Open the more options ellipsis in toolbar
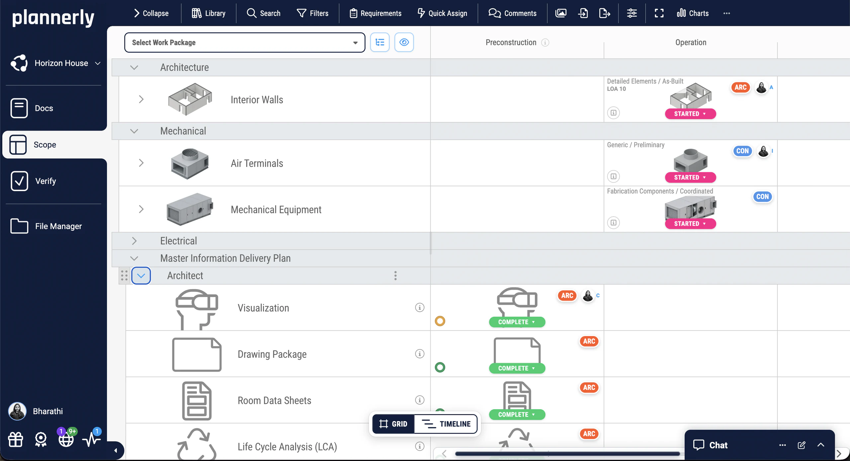Screen dimensions: 850x461 726,13
